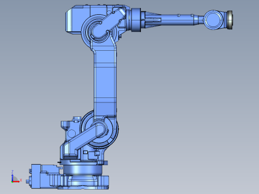
Task: Click the blue Z axis of the orientation triad
Action: pyautogui.click(x=12, y=178)
